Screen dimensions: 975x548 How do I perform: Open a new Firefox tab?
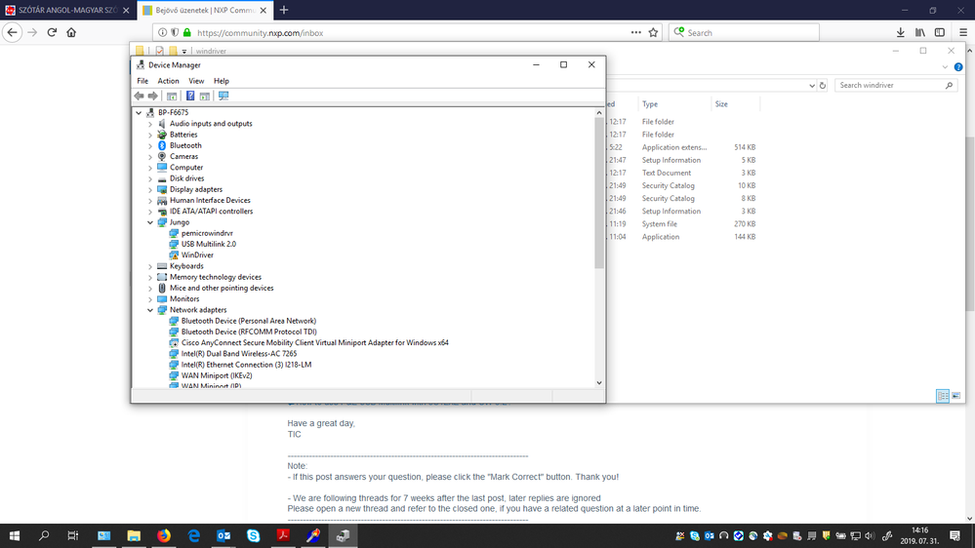284,10
